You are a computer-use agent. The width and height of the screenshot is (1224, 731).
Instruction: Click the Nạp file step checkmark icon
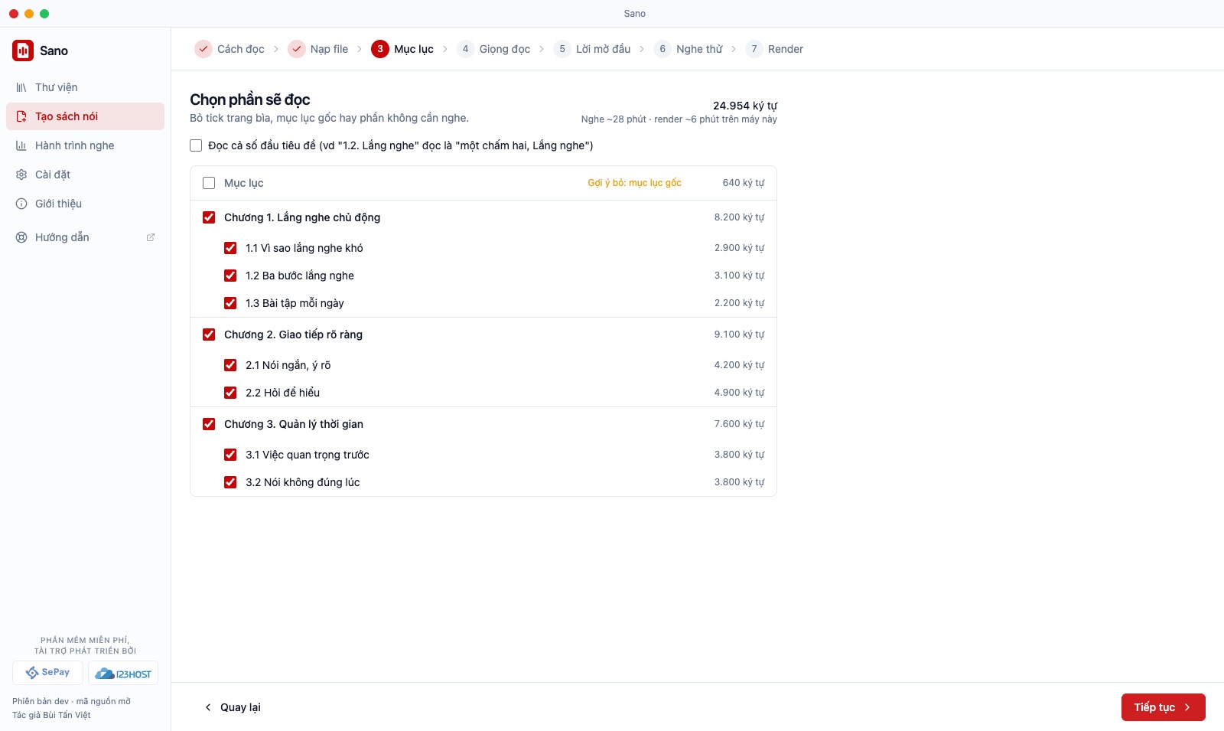tap(297, 49)
